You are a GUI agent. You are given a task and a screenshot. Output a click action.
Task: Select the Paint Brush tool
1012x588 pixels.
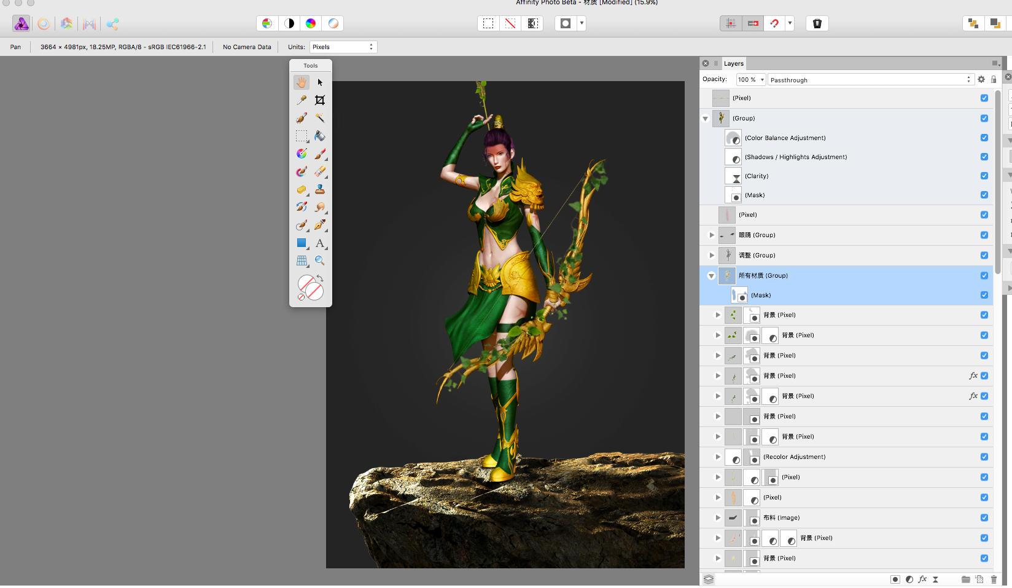pyautogui.click(x=320, y=154)
